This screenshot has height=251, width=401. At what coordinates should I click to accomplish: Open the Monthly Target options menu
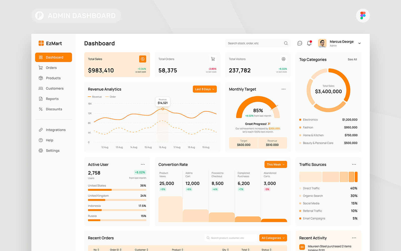[x=283, y=89]
